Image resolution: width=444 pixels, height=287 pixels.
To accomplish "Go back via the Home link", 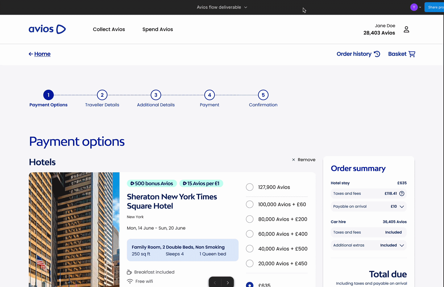I will [42, 54].
